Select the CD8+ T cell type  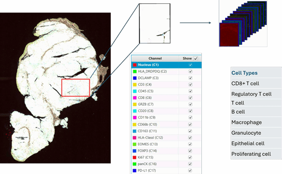click(x=245, y=83)
